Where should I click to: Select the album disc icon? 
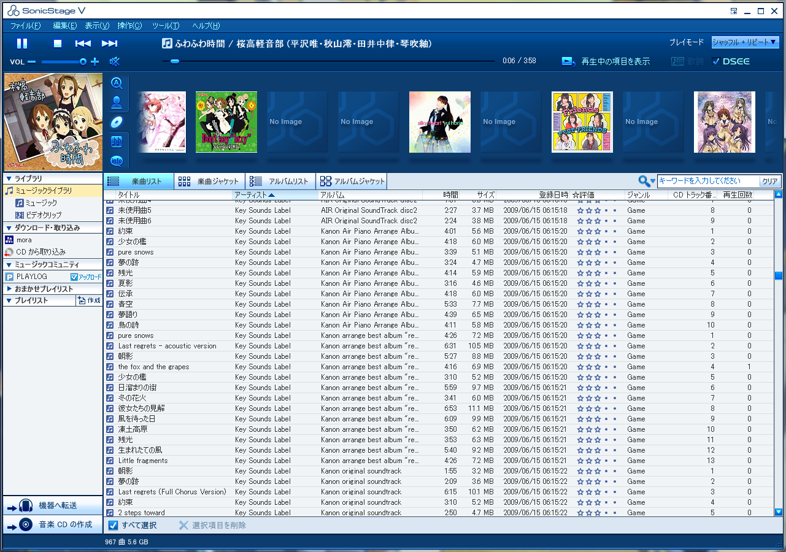click(x=117, y=122)
